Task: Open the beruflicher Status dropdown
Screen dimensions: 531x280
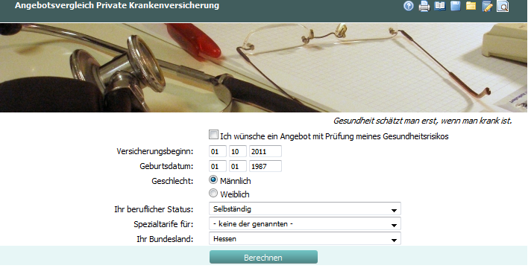Action: point(305,209)
